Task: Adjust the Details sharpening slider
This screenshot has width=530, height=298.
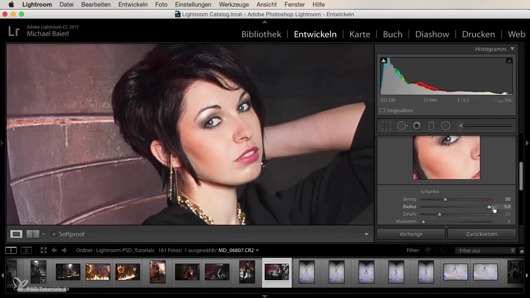Action: click(x=439, y=214)
